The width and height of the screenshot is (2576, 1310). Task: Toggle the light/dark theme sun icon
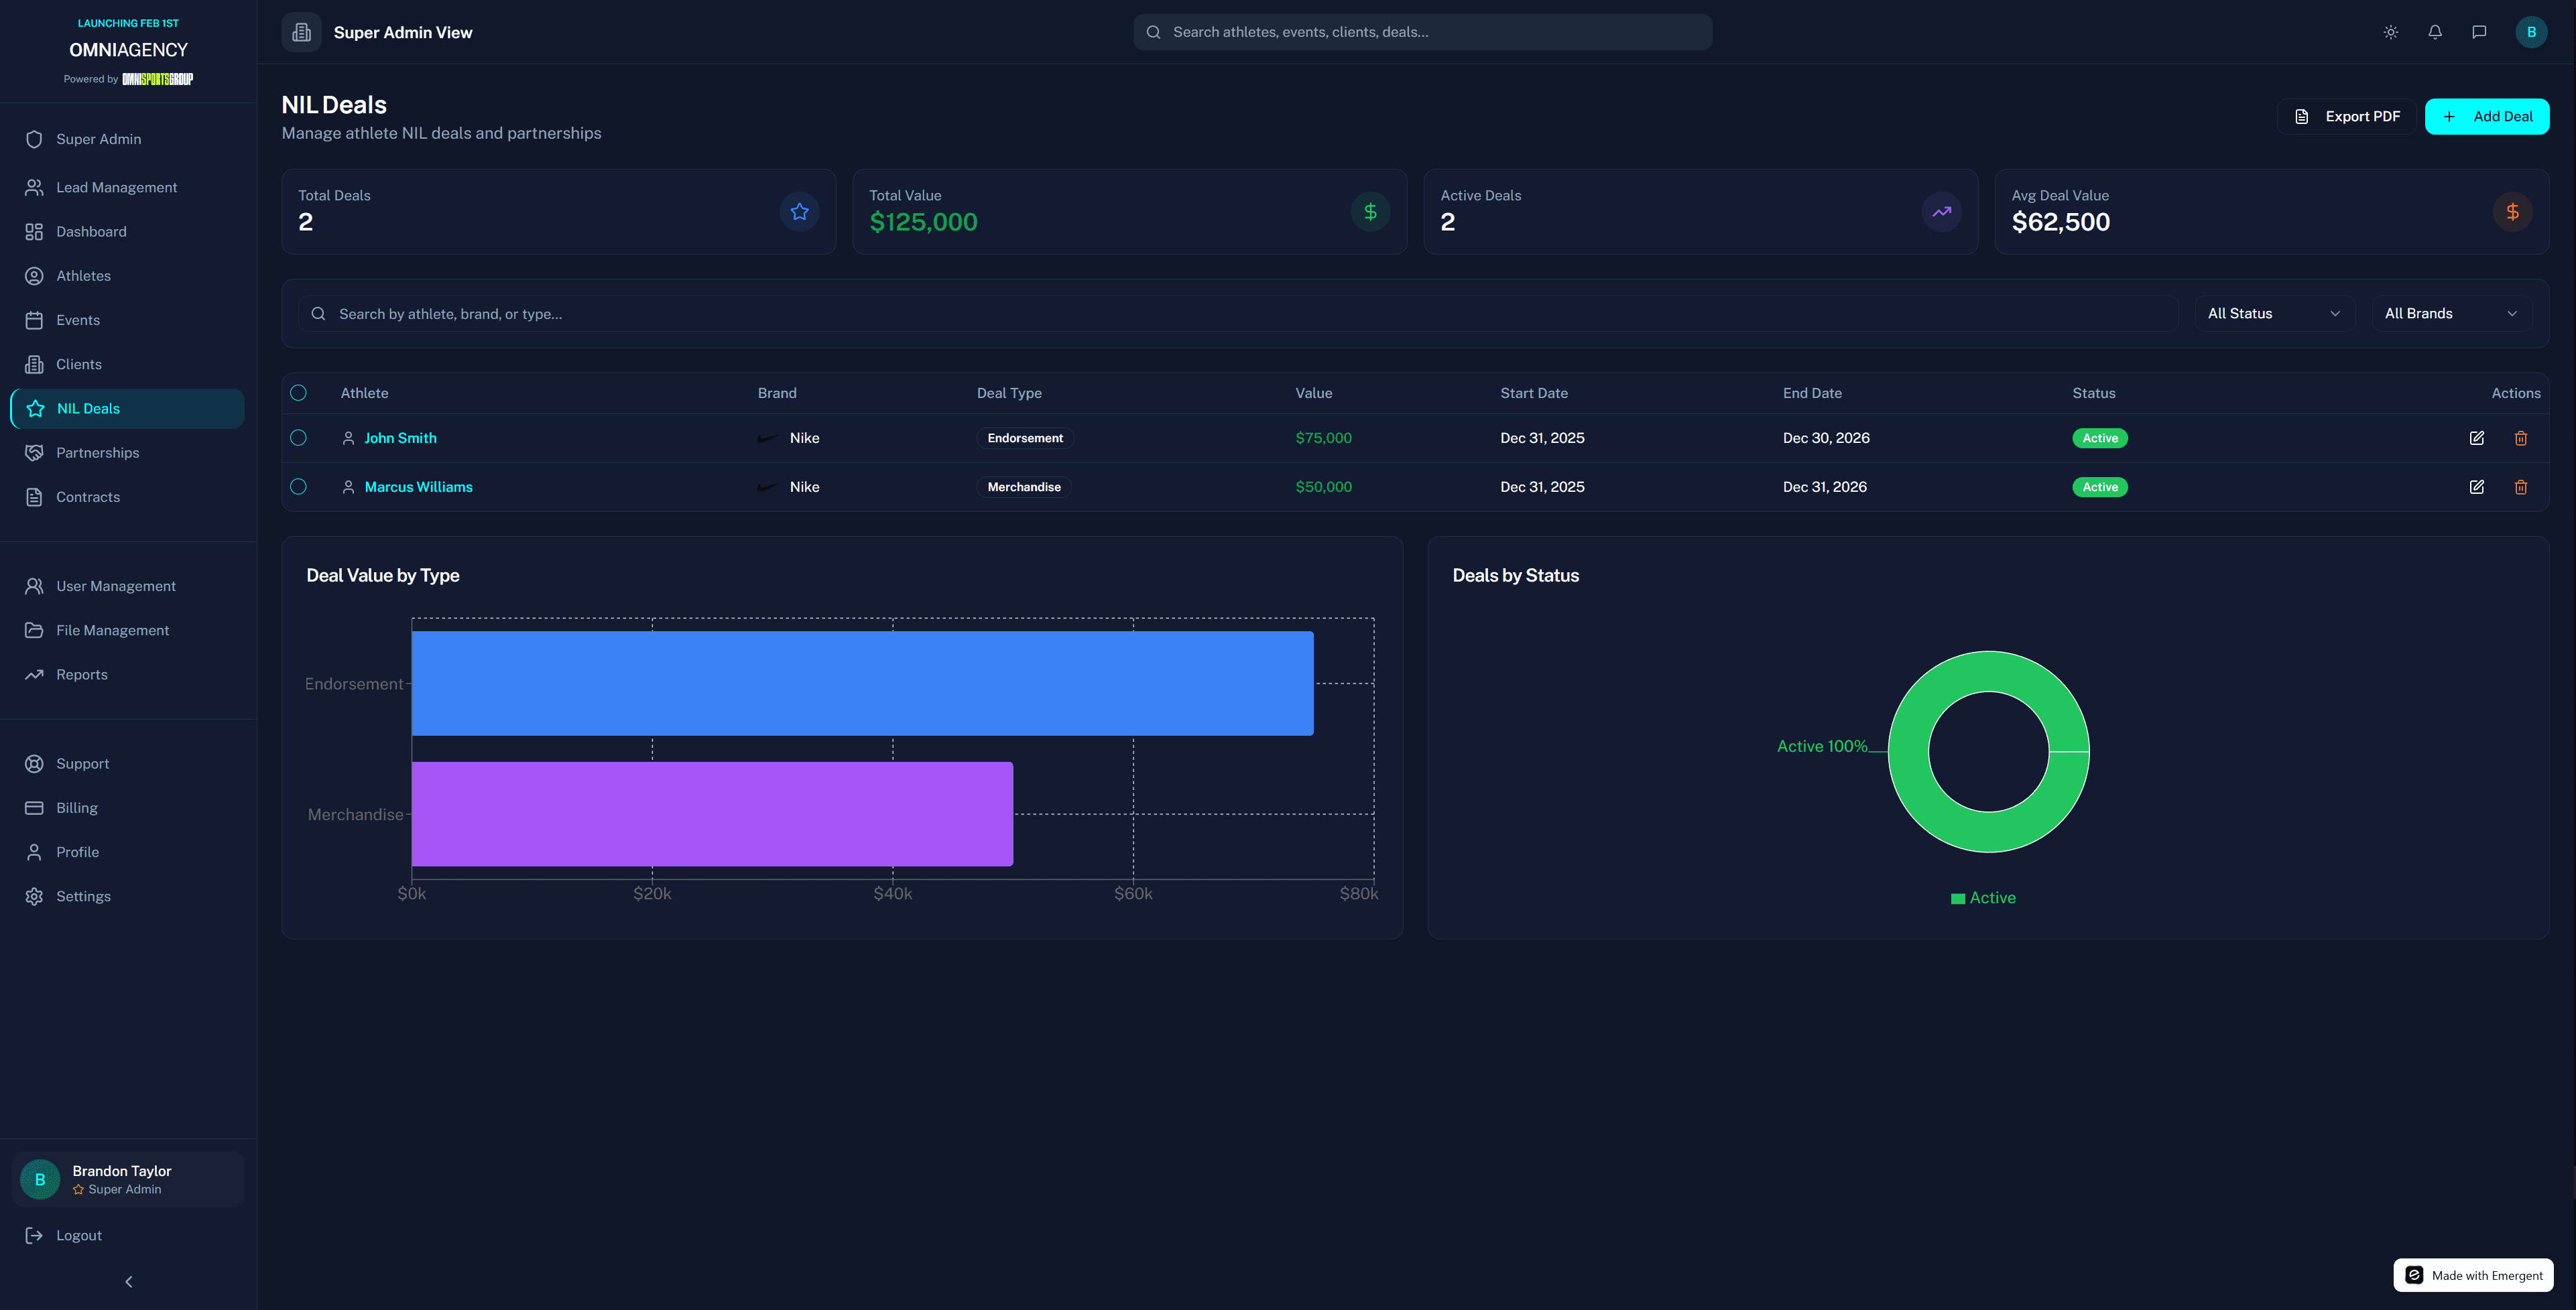(x=2390, y=32)
